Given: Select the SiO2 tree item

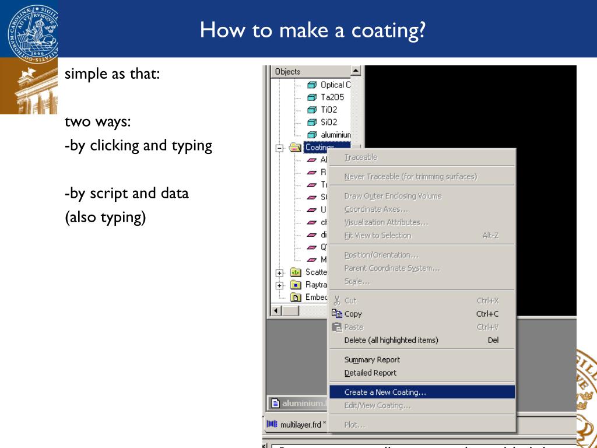Looking at the screenshot, I should coord(329,123).
